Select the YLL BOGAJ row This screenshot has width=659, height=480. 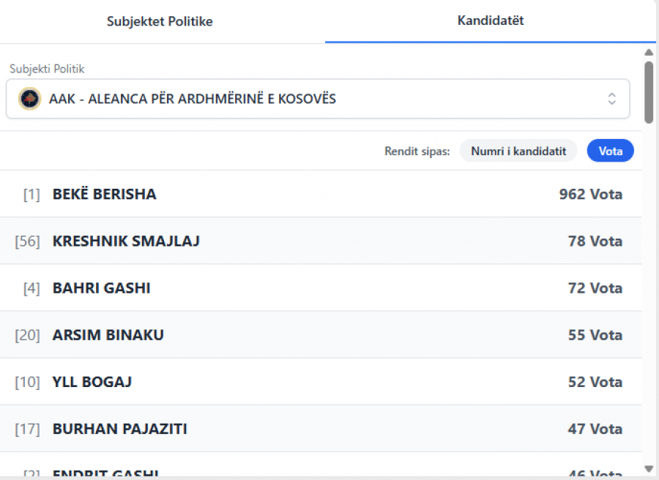point(92,382)
